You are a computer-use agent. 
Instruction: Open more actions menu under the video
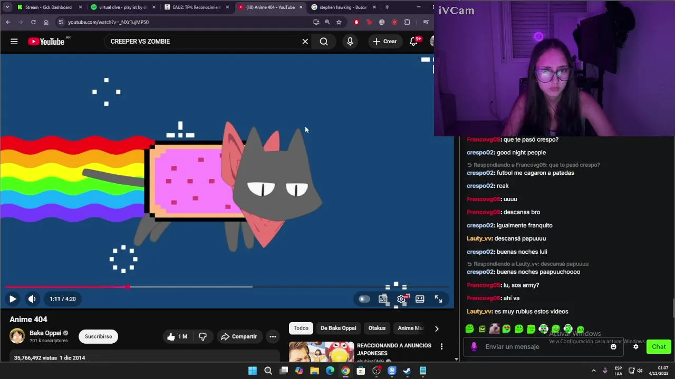(273, 337)
